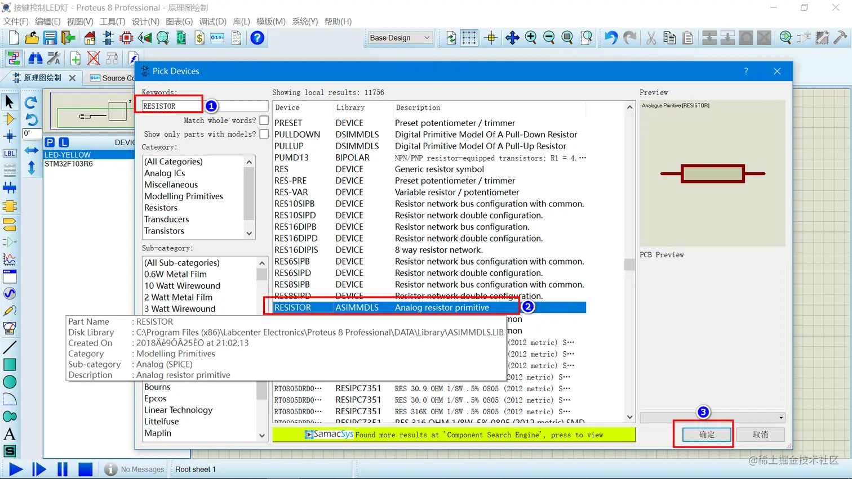Click the Pan (center at cursor) icon
Image resolution: width=852 pixels, height=479 pixels.
512,38
